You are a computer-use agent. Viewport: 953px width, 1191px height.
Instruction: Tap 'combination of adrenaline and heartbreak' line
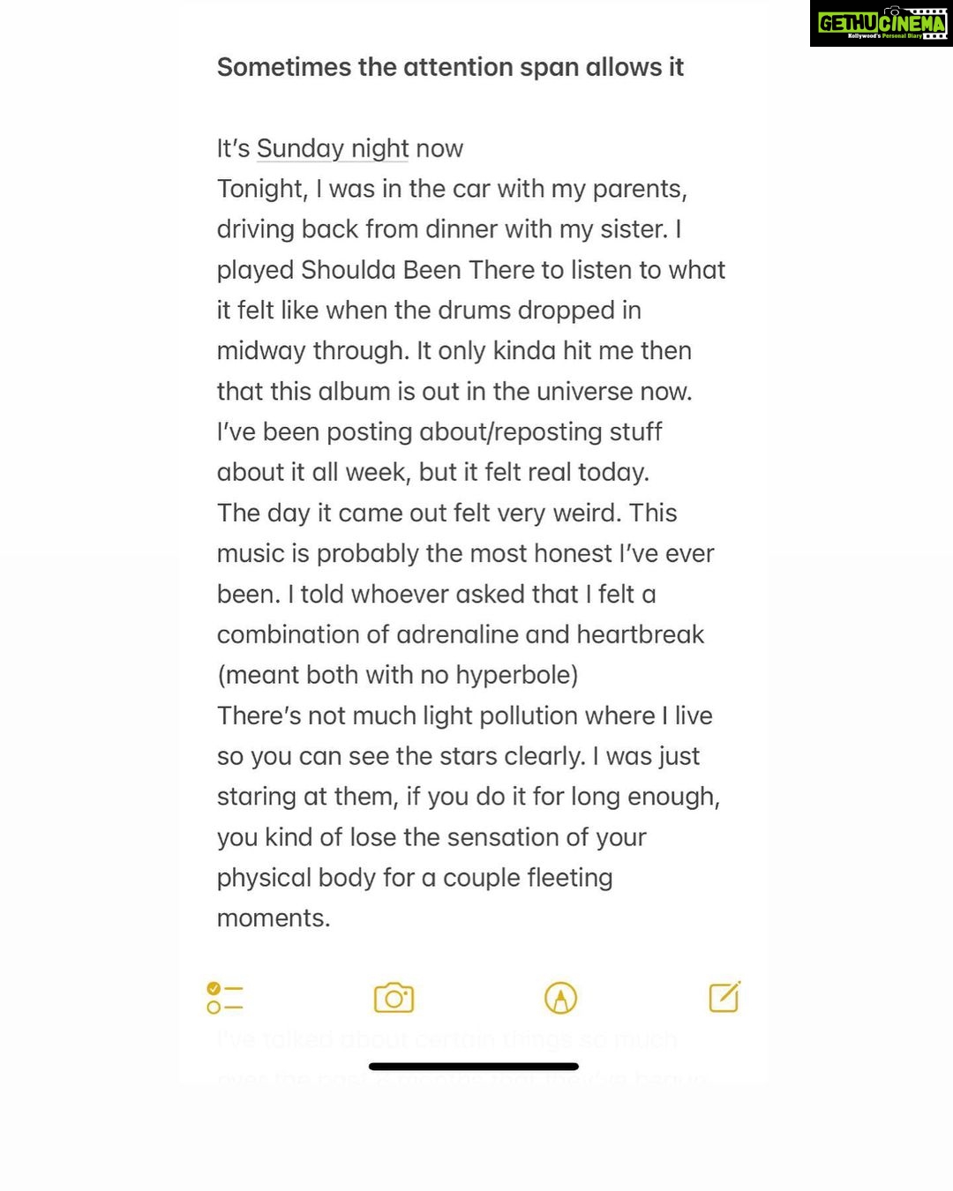coord(461,634)
